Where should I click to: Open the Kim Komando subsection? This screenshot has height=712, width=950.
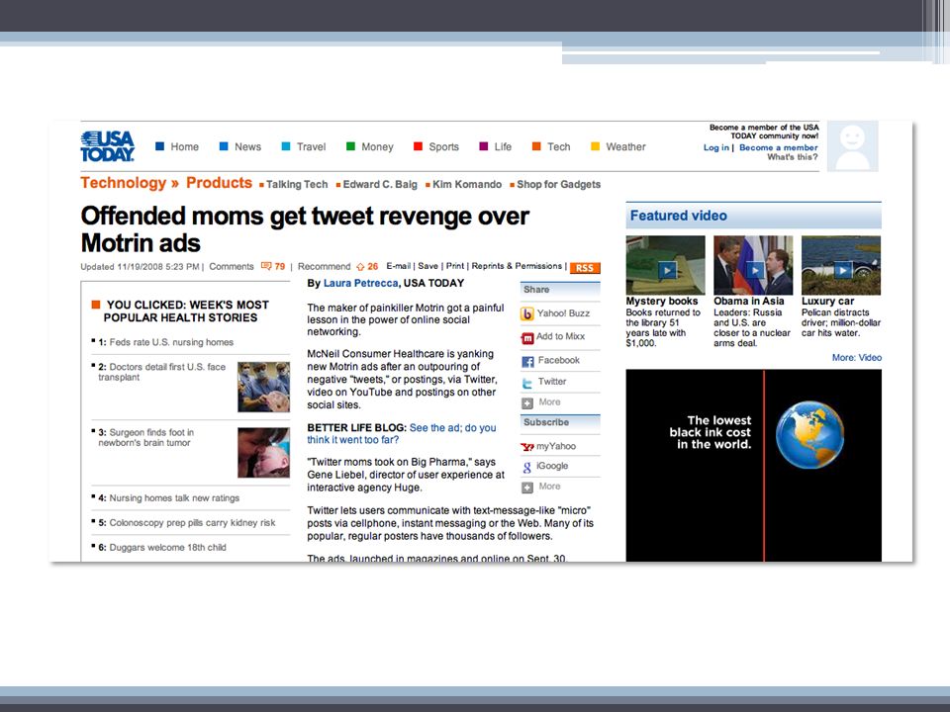pos(466,185)
